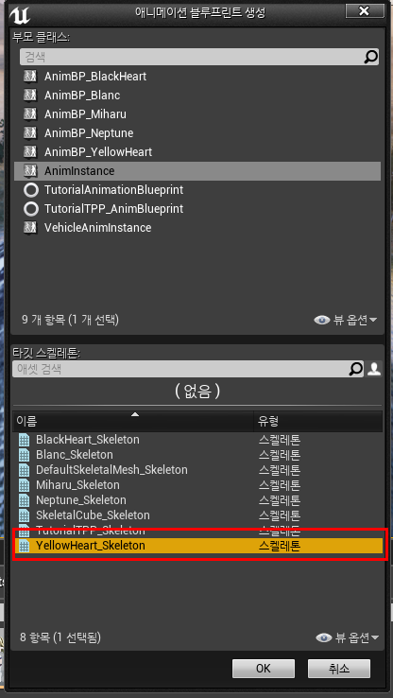
Task: Click the VehicleAnimInstance class icon
Action: 30,228
